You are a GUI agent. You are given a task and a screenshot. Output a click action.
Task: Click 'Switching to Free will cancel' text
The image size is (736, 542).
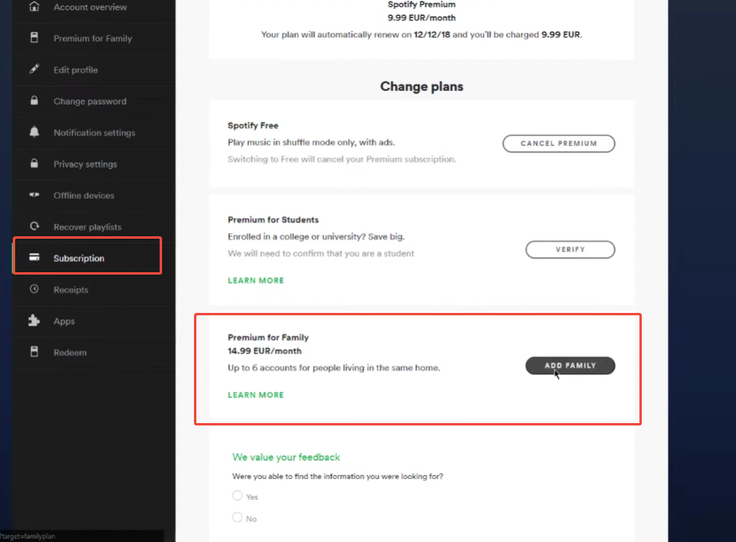pyautogui.click(x=342, y=159)
